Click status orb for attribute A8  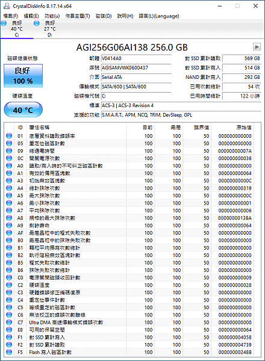point(9,218)
